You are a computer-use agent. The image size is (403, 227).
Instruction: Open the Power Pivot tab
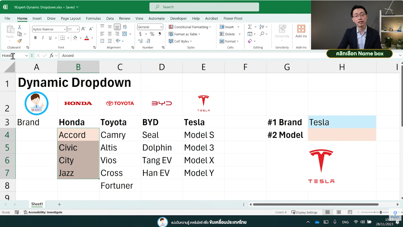pyautogui.click(x=233, y=18)
